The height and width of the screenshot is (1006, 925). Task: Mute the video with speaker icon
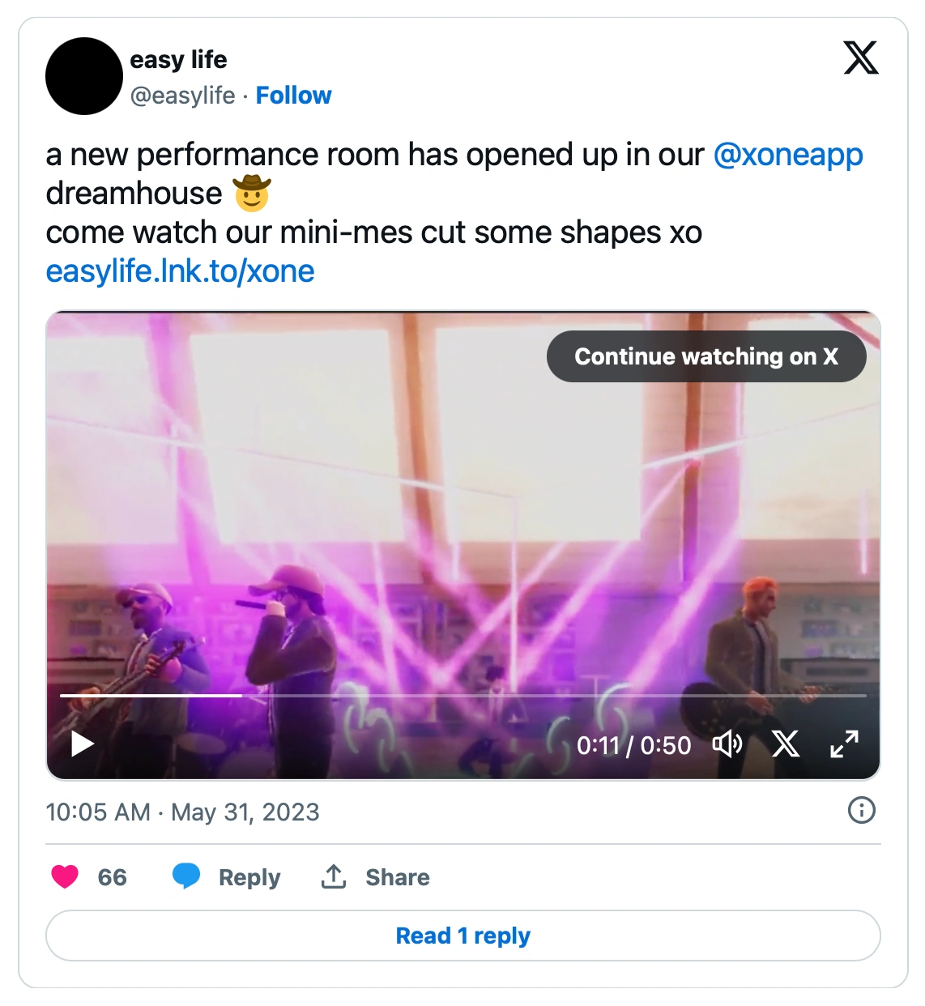tap(727, 744)
